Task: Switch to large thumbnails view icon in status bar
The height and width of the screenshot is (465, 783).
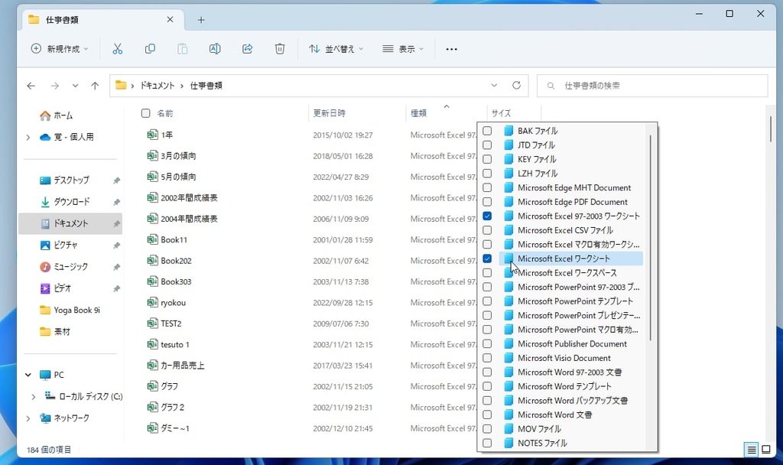Action: point(766,450)
